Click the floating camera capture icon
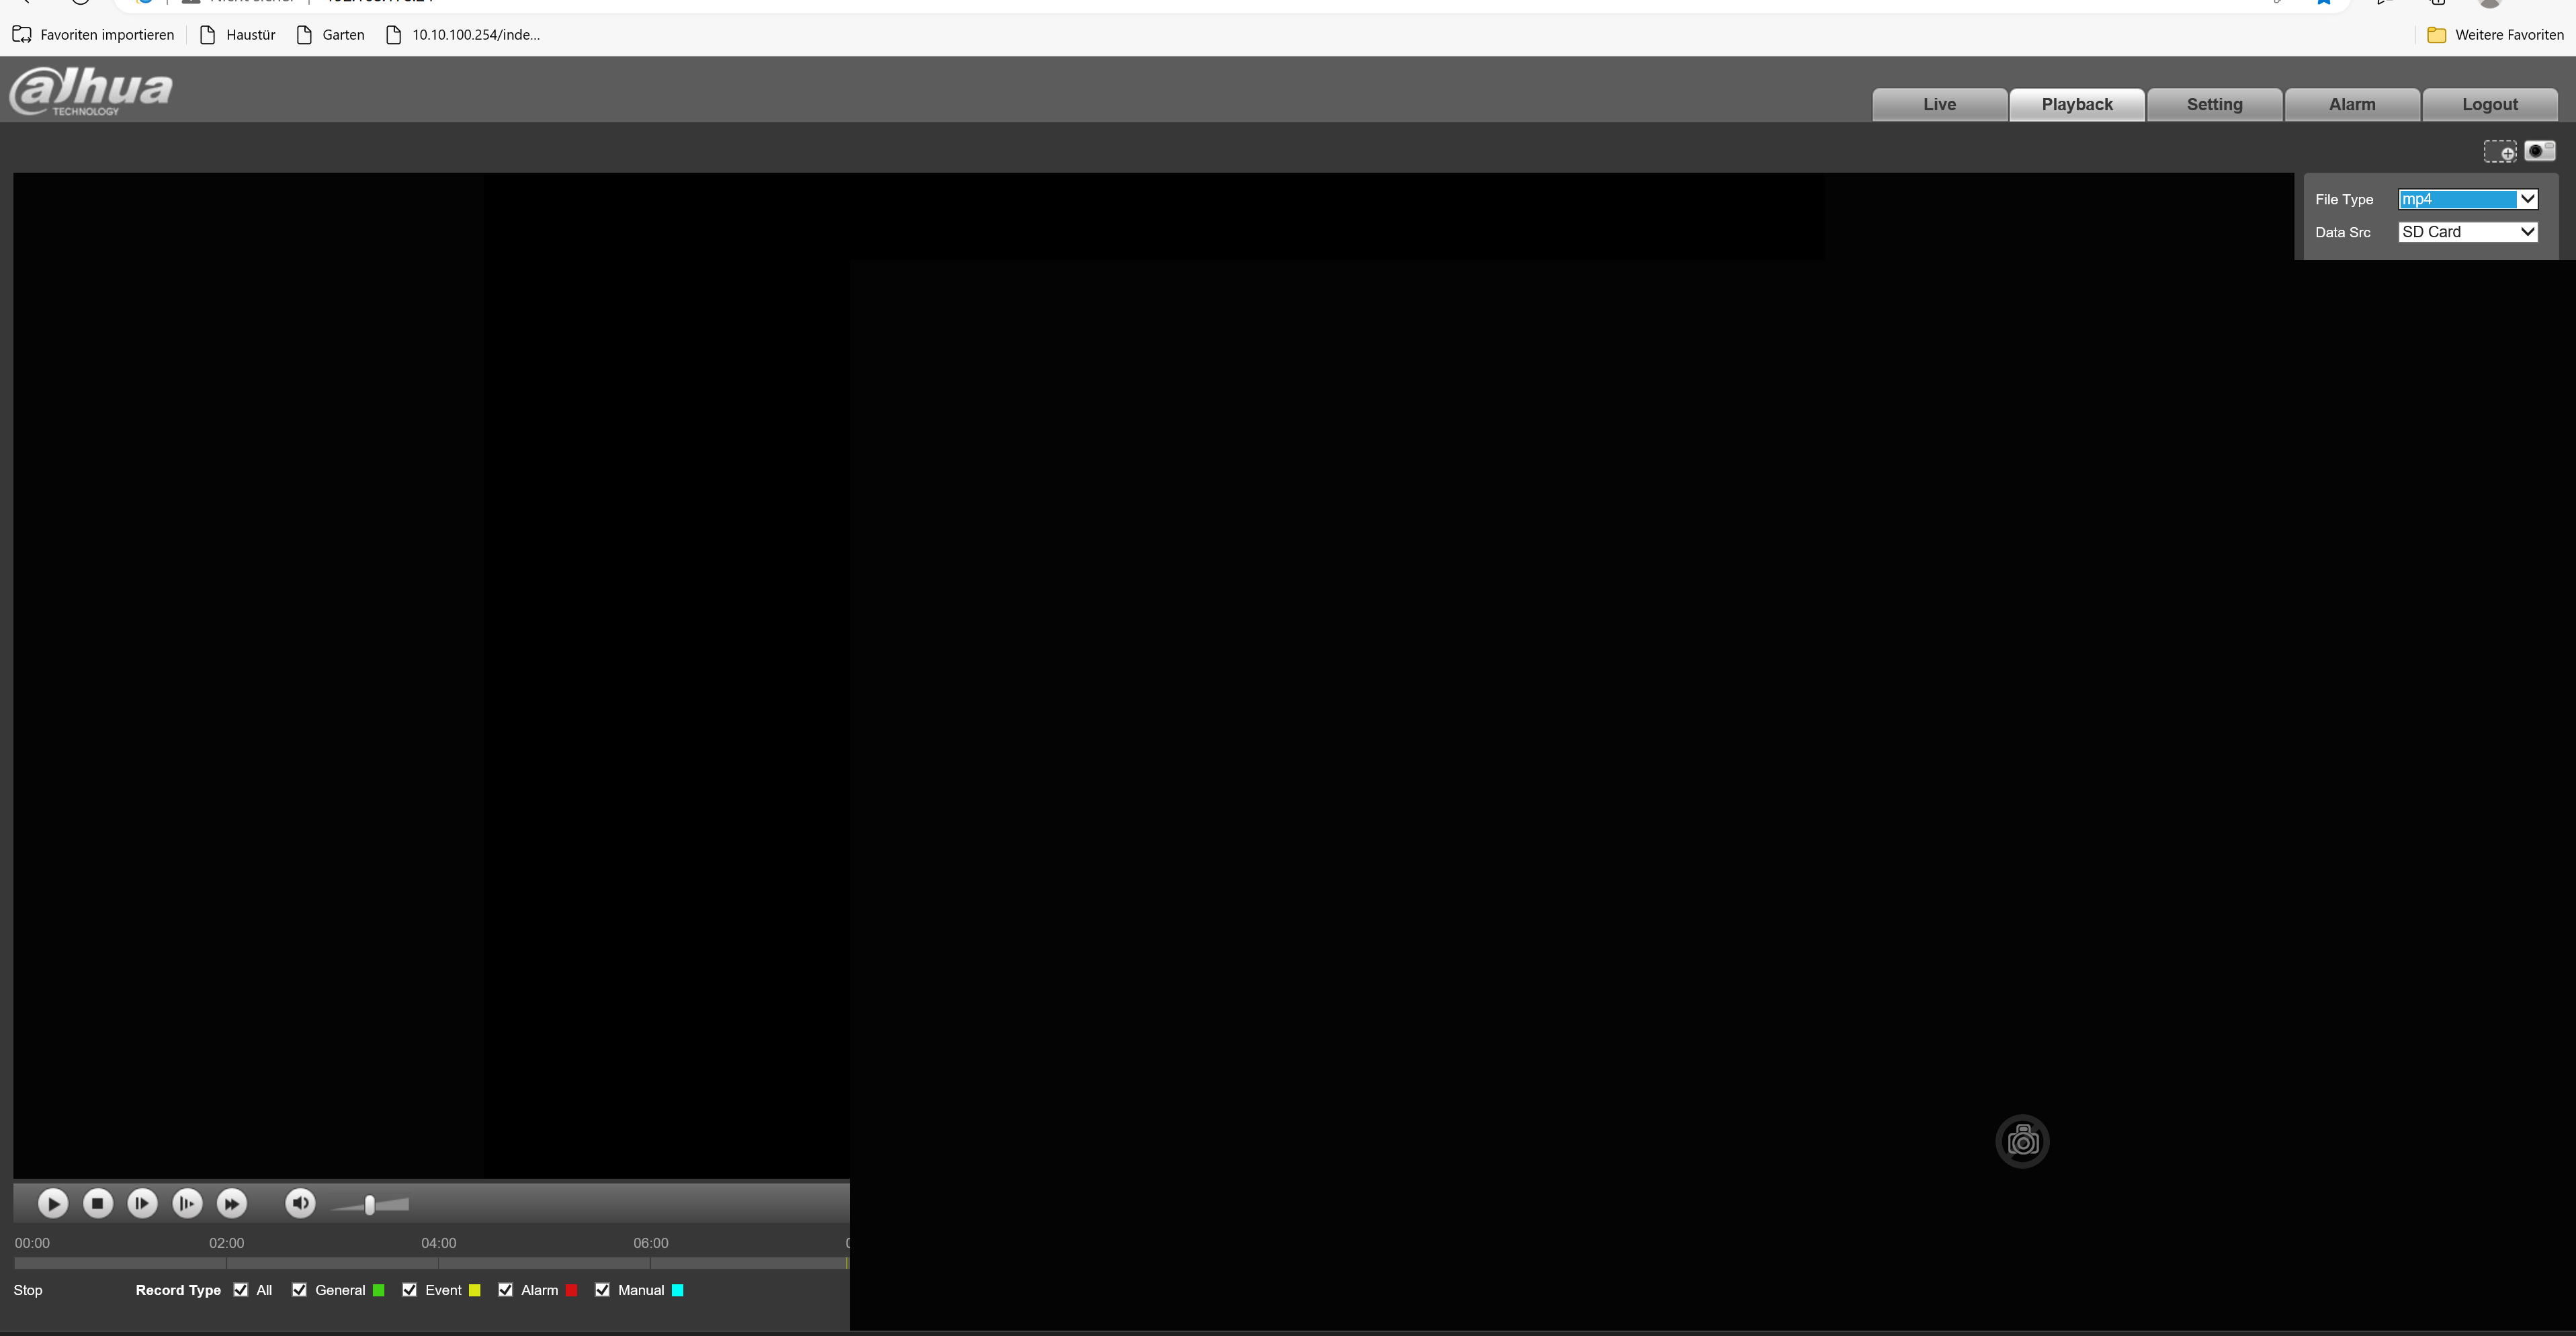Screen dimensions: 2576x1336 (x=2022, y=1141)
